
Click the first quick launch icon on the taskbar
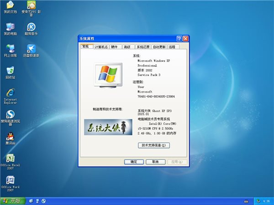pyautogui.click(x=31, y=201)
